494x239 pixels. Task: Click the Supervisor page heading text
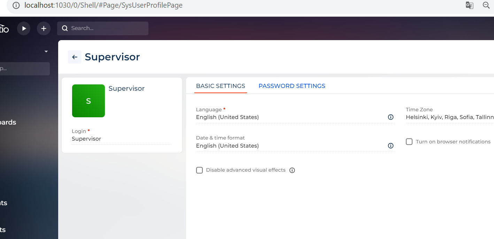(x=112, y=57)
